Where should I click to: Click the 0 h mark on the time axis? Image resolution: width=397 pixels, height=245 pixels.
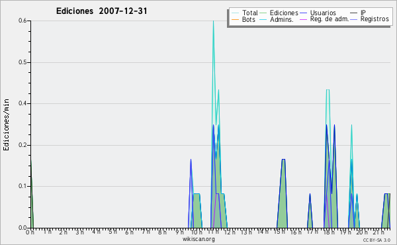[30, 232]
